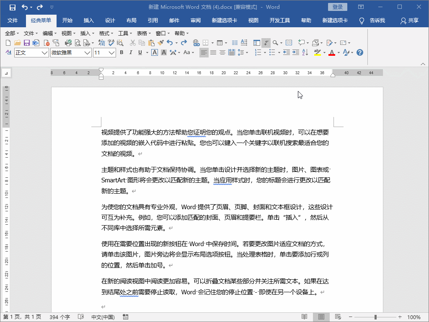The width and height of the screenshot is (429, 322).
Task: Click the Traditional-Simplified Chinese convert icon
Action: [x=102, y=43]
